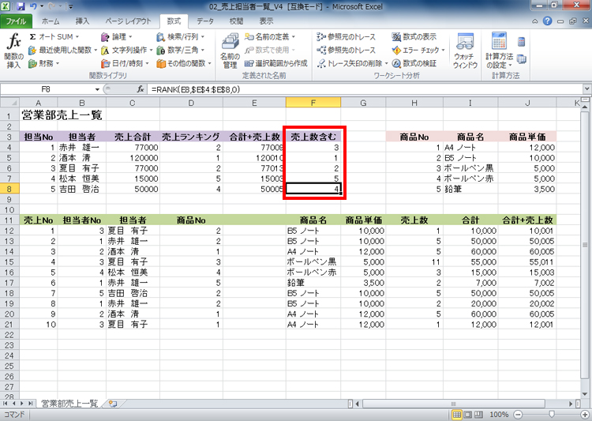592x421 pixels.
Task: Open the File (ファイル) tab
Action: pyautogui.click(x=16, y=21)
